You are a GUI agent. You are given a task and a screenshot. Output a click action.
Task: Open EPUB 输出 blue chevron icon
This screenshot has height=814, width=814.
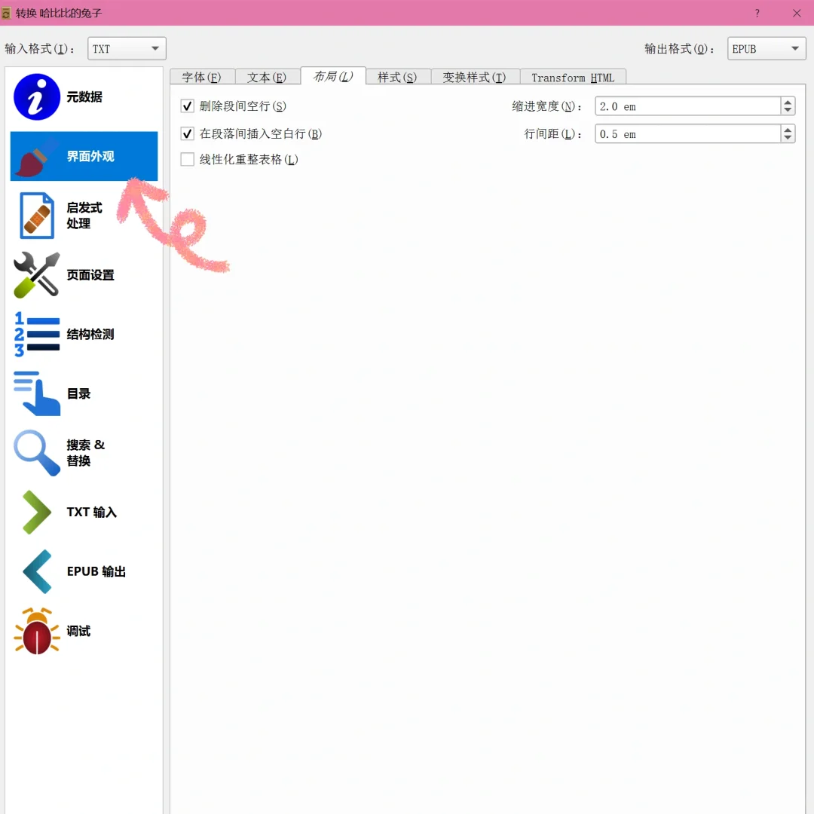(36, 571)
